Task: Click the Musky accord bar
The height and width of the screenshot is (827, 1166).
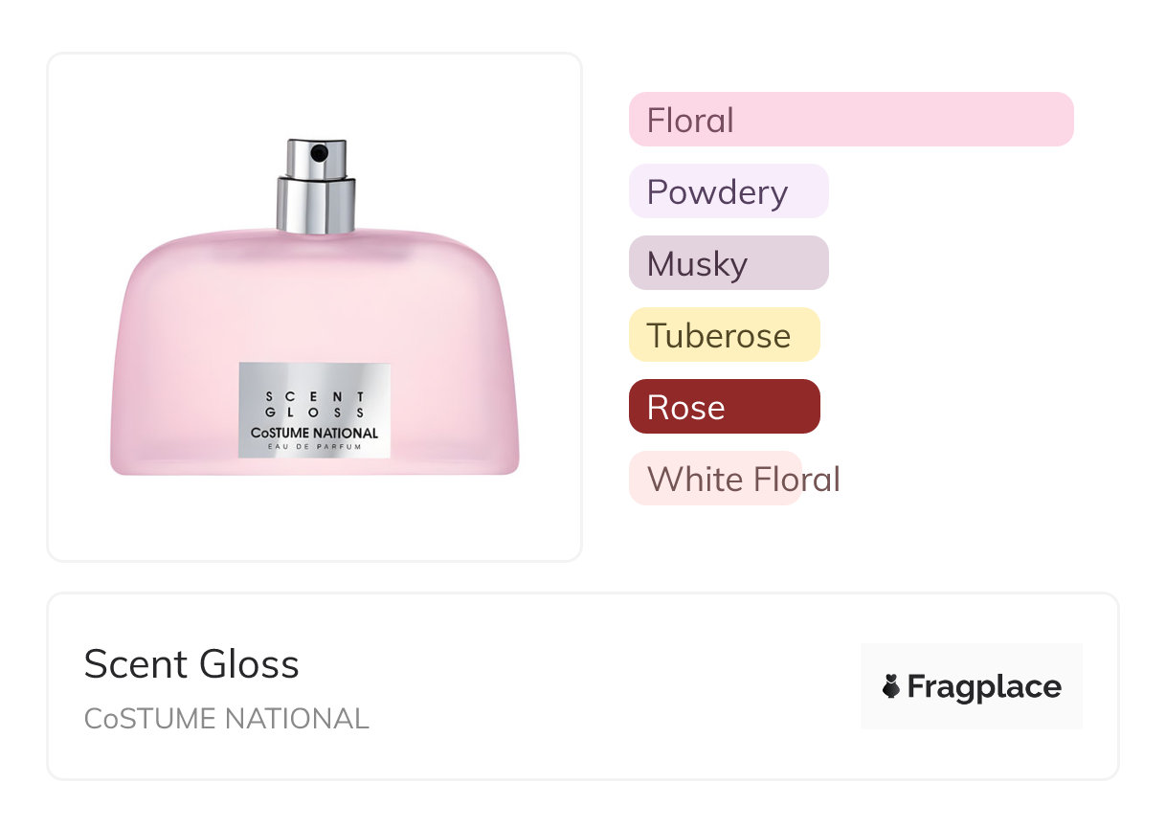Action: (x=729, y=263)
